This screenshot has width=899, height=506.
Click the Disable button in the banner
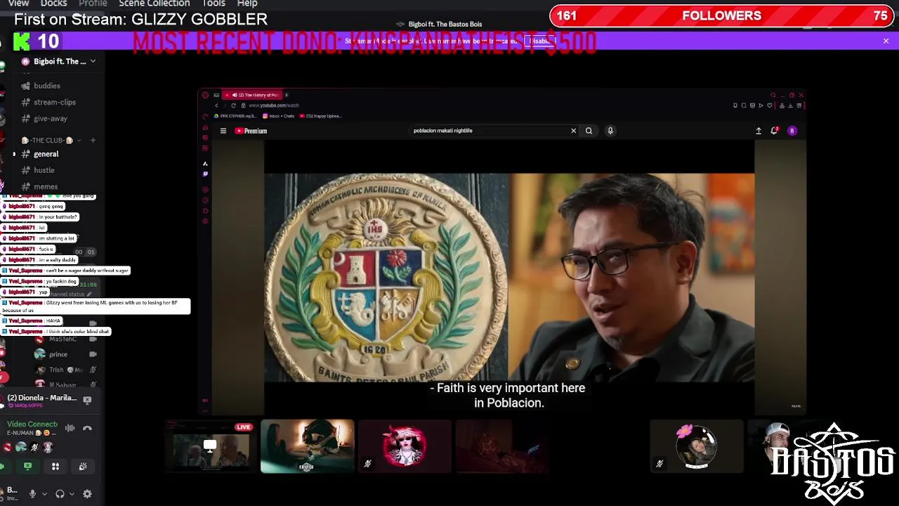coord(540,41)
